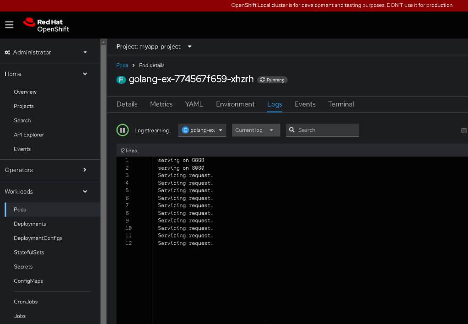Open Secrets in the sidebar
This screenshot has width=468, height=324.
pos(23,267)
